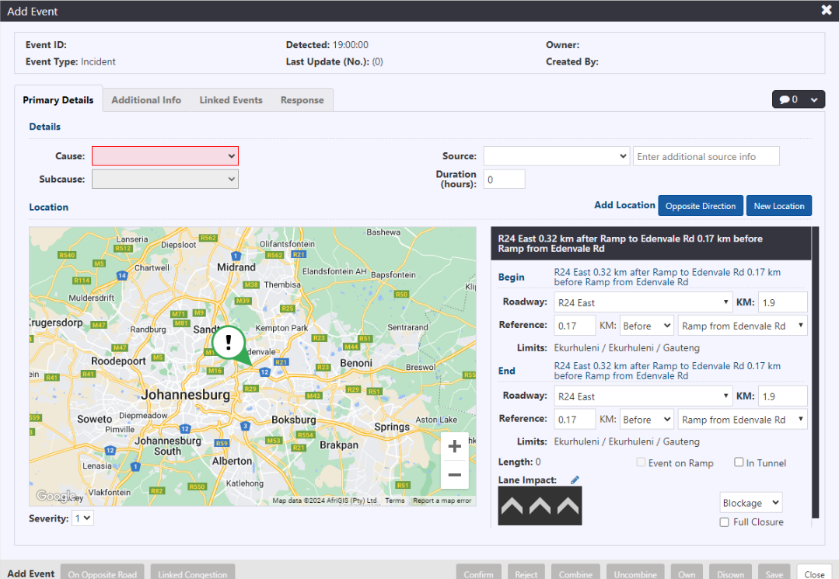Open the Source dropdown

coord(556,156)
